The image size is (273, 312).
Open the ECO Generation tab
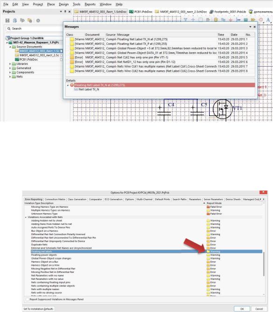[x=114, y=199]
